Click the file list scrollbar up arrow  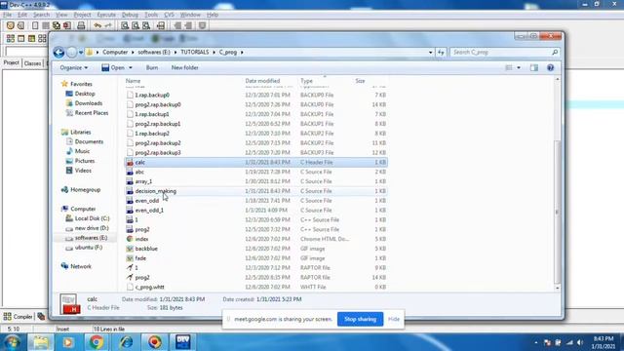click(x=557, y=80)
